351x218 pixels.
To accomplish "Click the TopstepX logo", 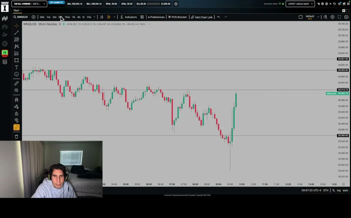I will tap(5, 7).
